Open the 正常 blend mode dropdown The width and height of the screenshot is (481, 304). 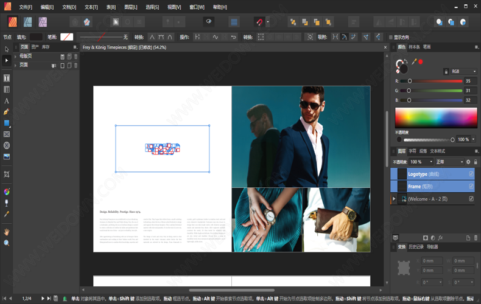coord(450,162)
